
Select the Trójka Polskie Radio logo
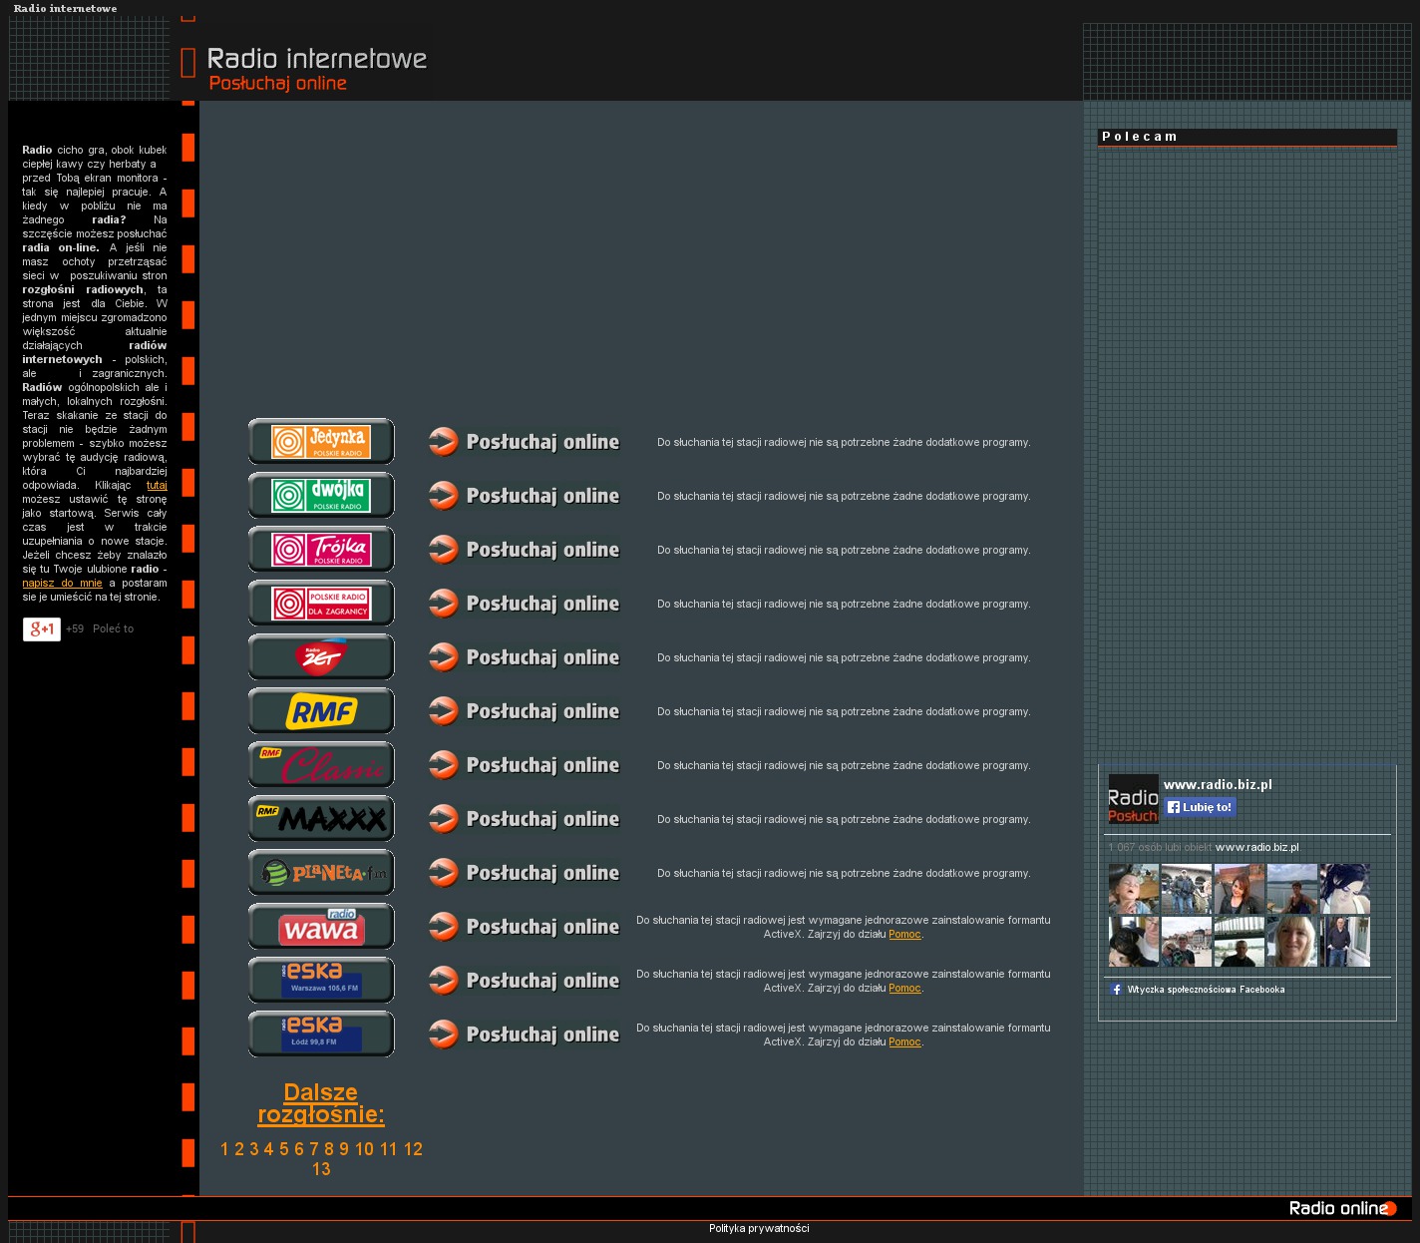coord(321,549)
